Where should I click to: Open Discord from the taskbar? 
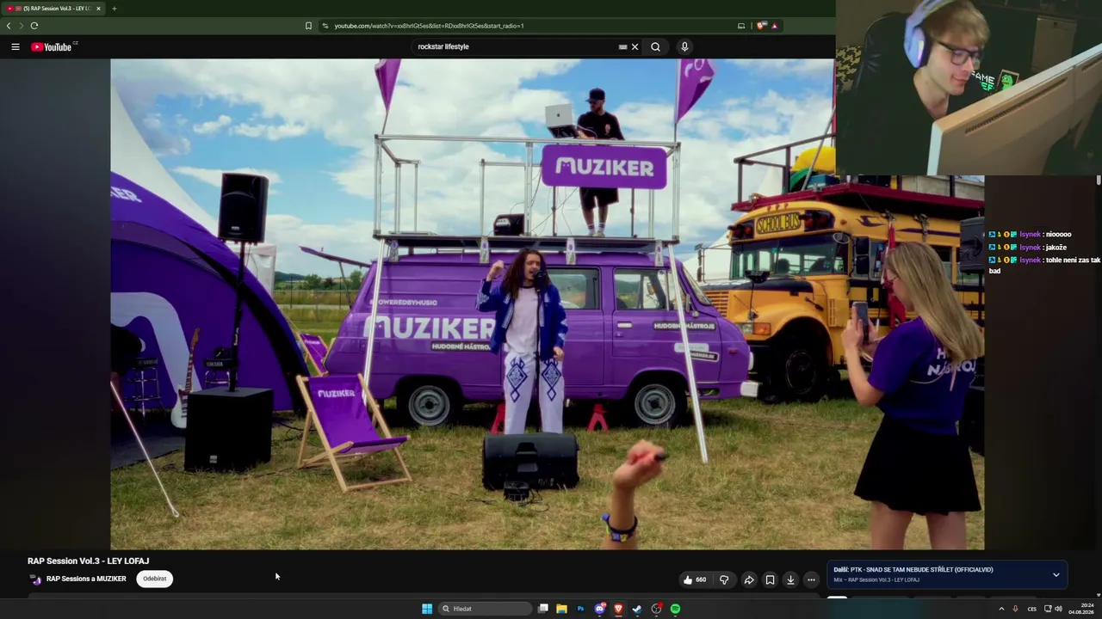600,609
